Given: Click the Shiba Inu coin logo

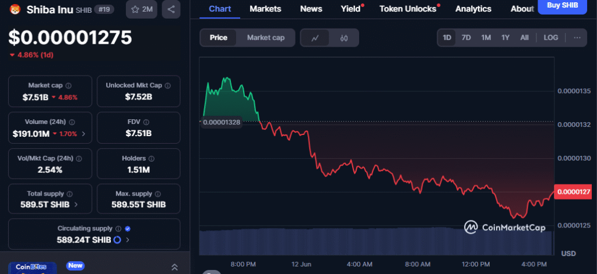Looking at the screenshot, I should 14,9.
